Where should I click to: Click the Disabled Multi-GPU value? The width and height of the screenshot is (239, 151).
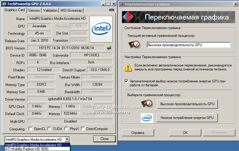tap(70, 121)
